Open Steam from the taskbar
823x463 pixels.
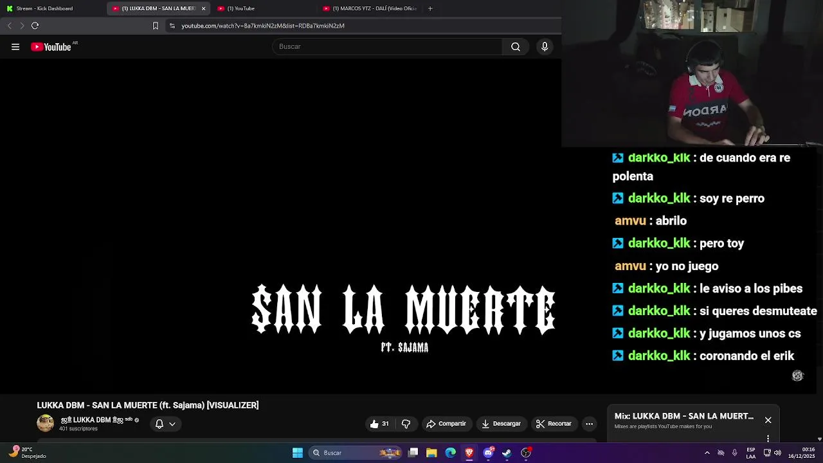507,453
